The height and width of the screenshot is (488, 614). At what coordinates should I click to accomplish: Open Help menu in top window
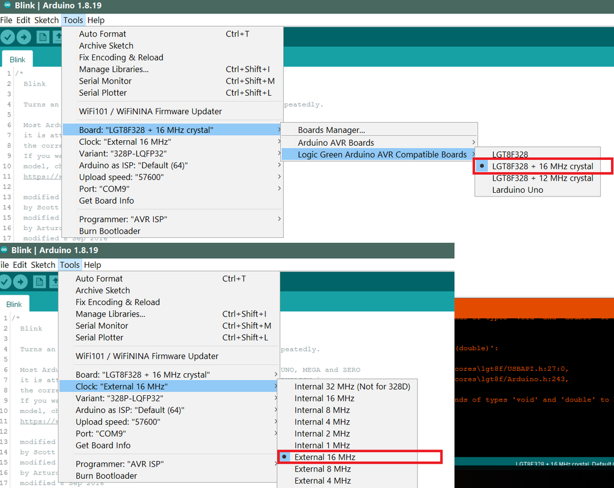[96, 20]
